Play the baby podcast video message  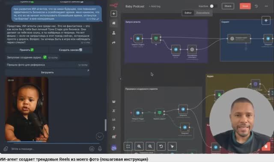pyautogui.click(x=27, y=109)
